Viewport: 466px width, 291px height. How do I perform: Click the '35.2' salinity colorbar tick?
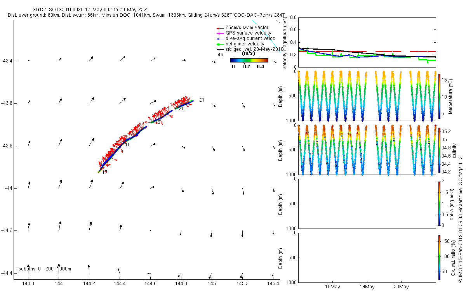tap(447, 131)
